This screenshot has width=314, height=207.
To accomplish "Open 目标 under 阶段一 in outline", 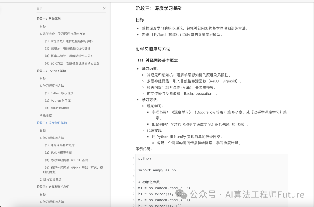I will (x=43, y=26).
